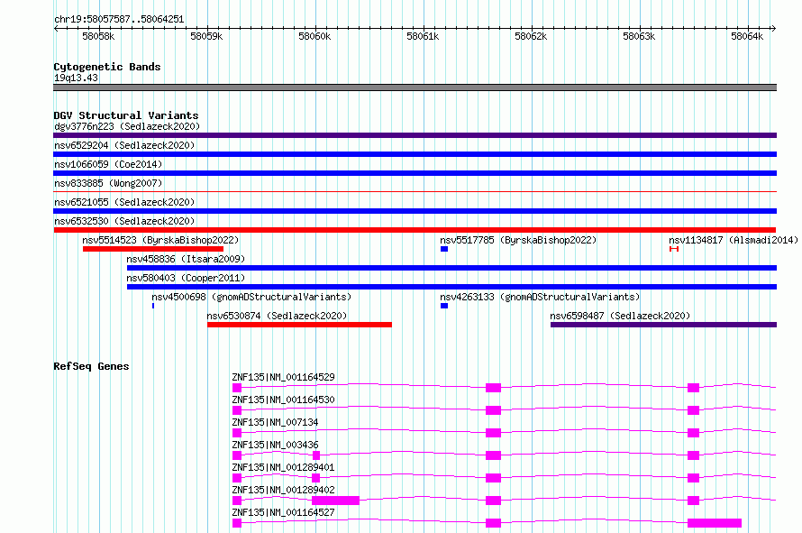Open variant nsv6532530 (Sedlazeck2020) label
The width and height of the screenshot is (802, 533).
pyautogui.click(x=124, y=221)
